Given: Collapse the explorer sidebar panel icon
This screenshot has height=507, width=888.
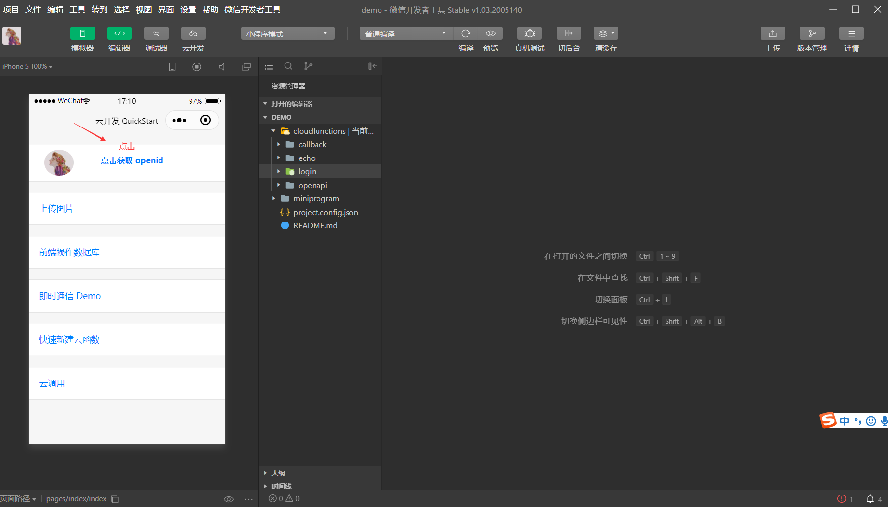Looking at the screenshot, I should pyautogui.click(x=372, y=66).
